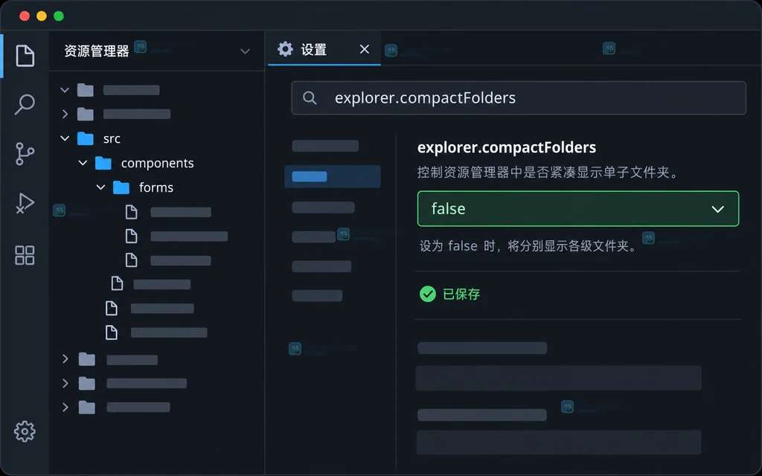762x476 pixels.
Task: Open the Extensions squares icon
Action: [x=25, y=255]
